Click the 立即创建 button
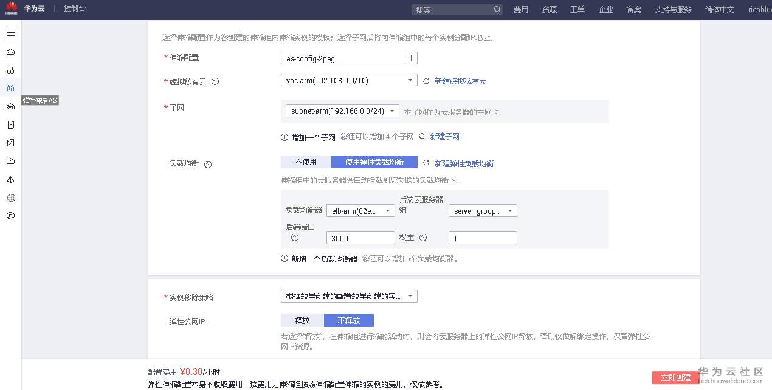 pyautogui.click(x=676, y=378)
